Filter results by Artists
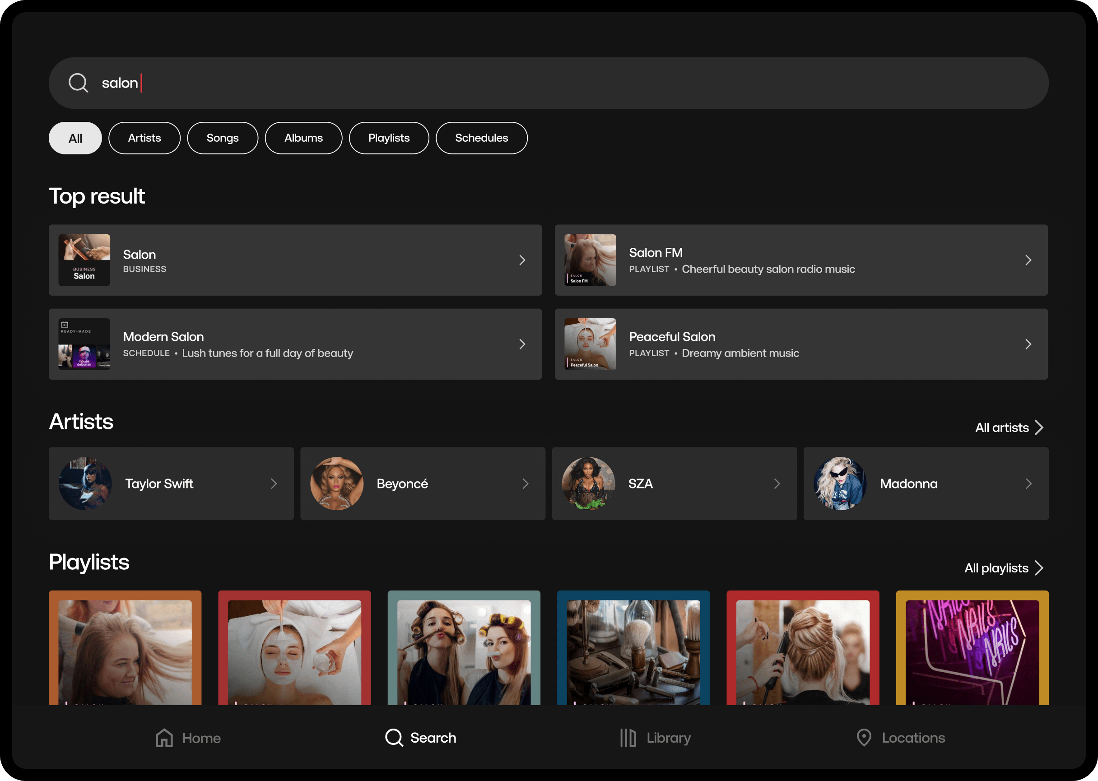Screen dimensions: 1098x781 (144, 138)
